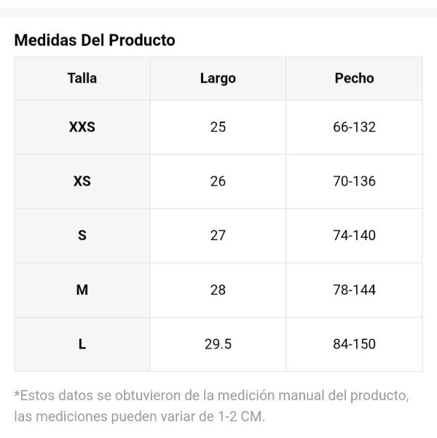Click the Pecho value 74-140
Screen dimensions: 437x438
coord(354,236)
